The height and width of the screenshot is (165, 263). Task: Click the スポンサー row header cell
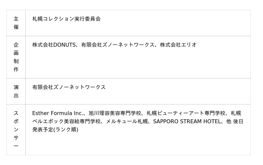coord(16,130)
